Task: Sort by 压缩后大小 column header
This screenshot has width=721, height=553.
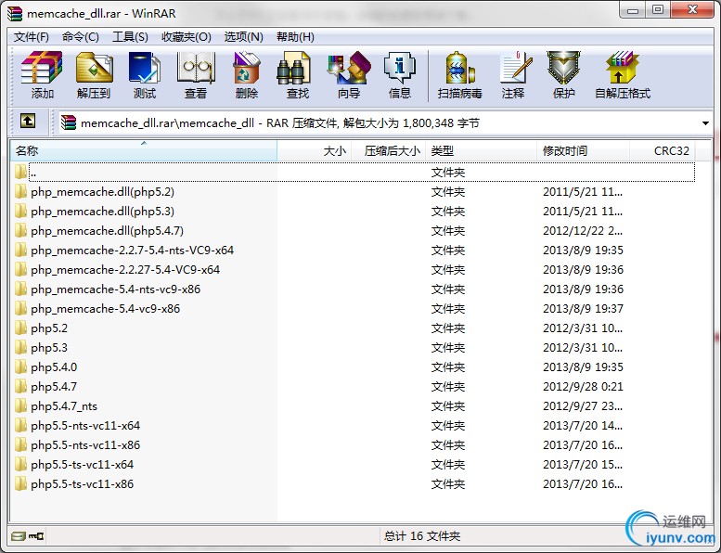Action: click(x=389, y=151)
